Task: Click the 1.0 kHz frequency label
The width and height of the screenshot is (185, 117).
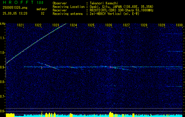Action: coord(3,53)
